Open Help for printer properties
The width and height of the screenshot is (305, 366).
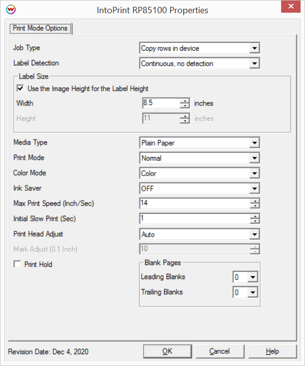pyautogui.click(x=272, y=351)
